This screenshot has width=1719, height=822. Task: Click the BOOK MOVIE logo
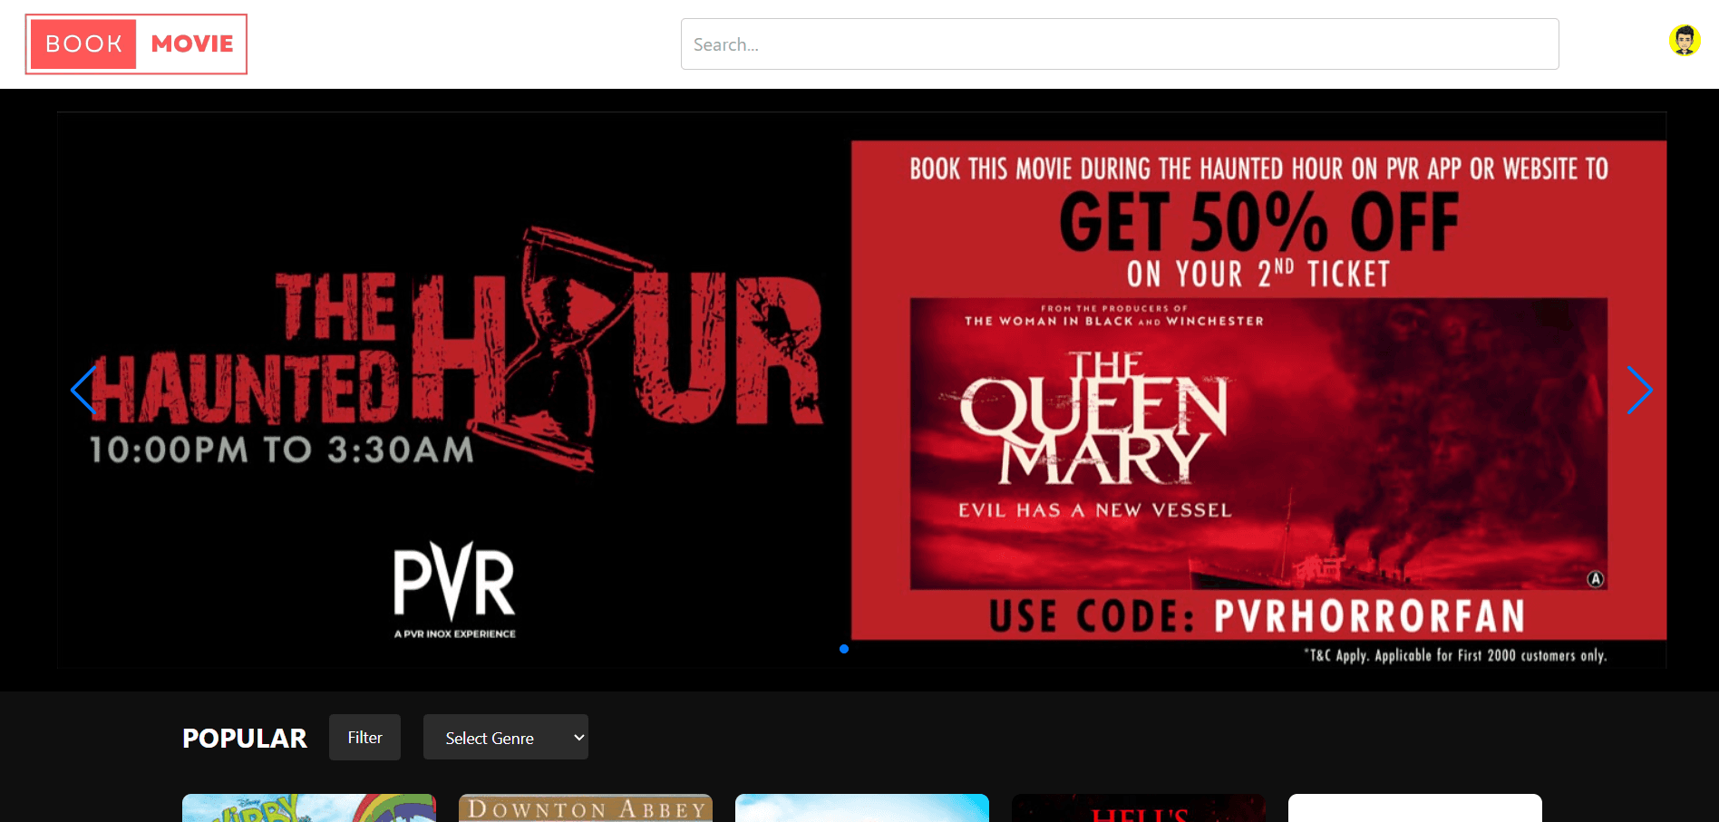(x=136, y=44)
